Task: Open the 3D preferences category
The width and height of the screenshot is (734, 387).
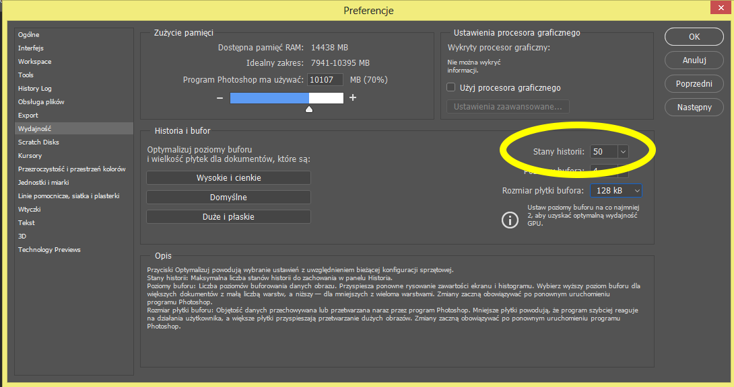Action: [x=22, y=236]
